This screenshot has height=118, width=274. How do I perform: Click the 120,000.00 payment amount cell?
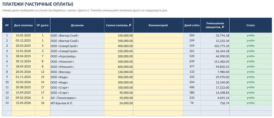[x=119, y=72]
